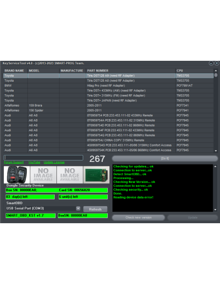Click the first NO IMAGE AVAILABLE placeholder
The width and height of the screenshot is (220, 284).
click(43, 175)
